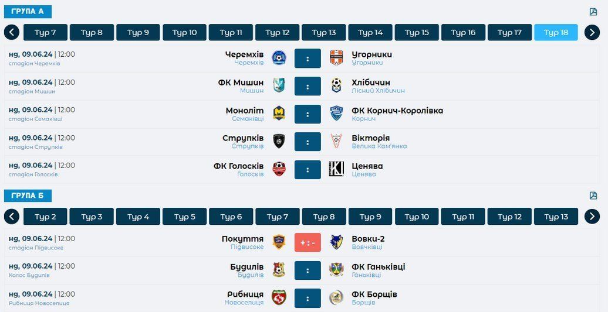Show previous rounds in Group Б
The width and height of the screenshot is (608, 312).
tap(12, 217)
